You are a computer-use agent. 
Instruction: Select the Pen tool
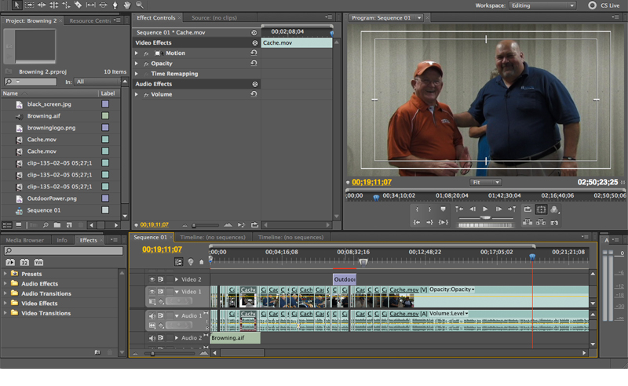115,5
